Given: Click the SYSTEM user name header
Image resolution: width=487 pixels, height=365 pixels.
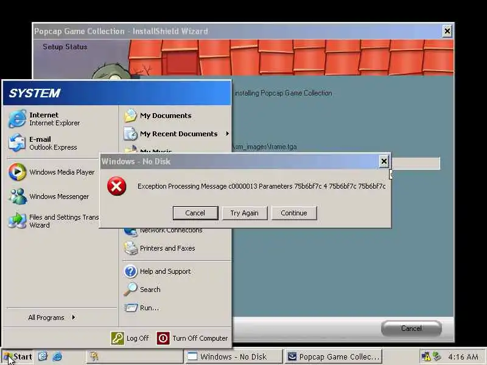Looking at the screenshot, I should (x=35, y=93).
